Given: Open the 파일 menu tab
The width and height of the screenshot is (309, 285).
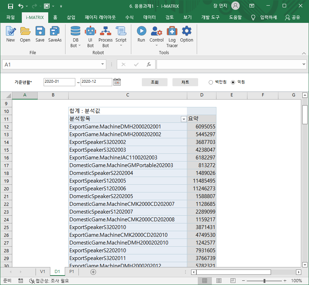Looking at the screenshot, I should (11, 17).
